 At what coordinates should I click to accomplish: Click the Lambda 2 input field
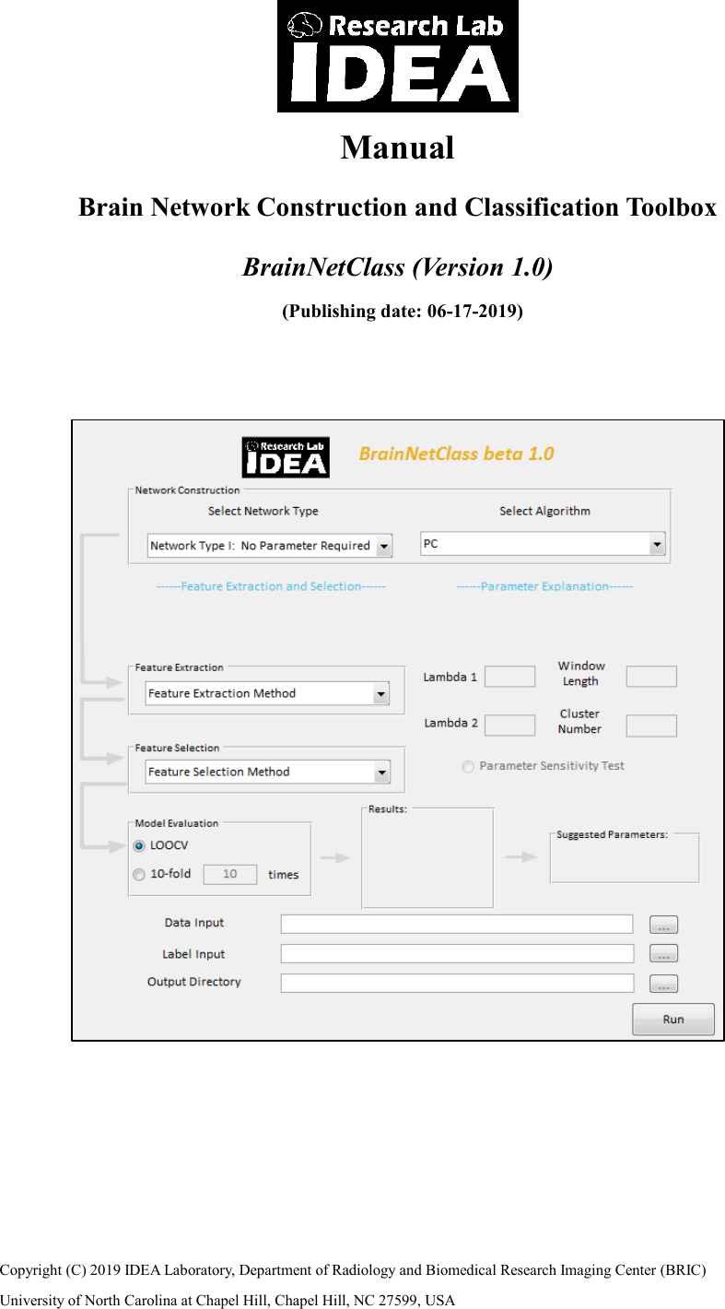[509, 725]
